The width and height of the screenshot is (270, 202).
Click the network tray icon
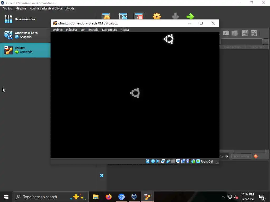pyautogui.click(x=230, y=197)
